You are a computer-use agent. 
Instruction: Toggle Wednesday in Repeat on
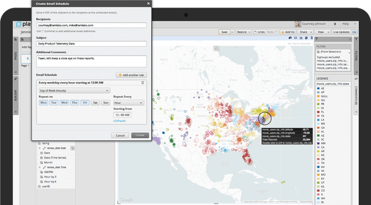(64, 102)
